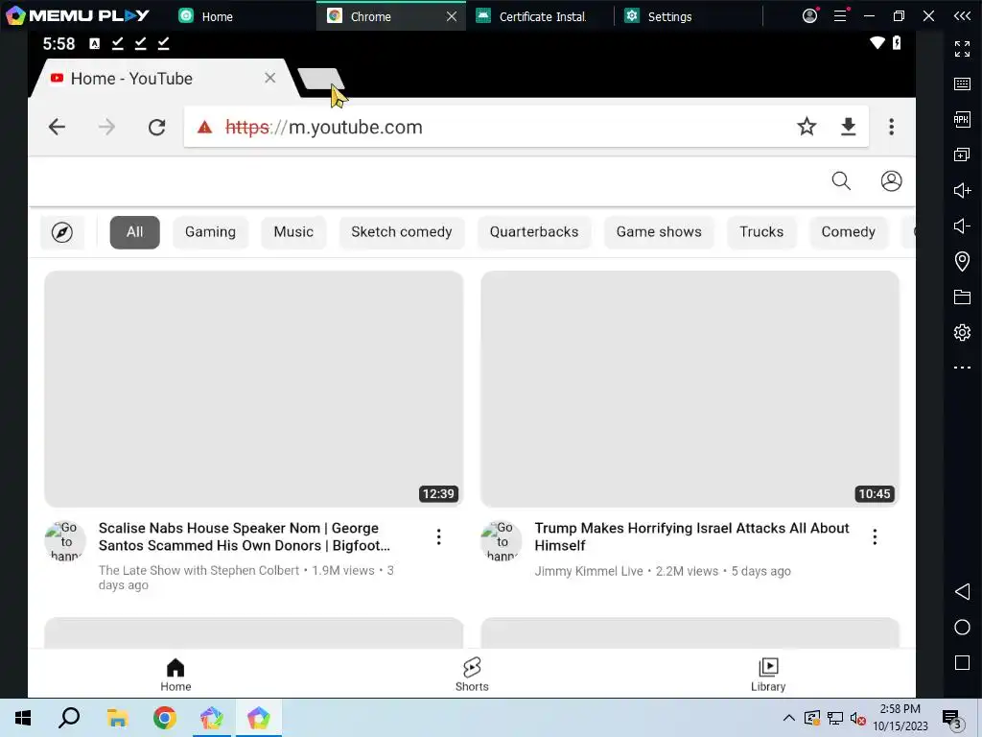
Task: Select the Gaming filter chip
Action: pyautogui.click(x=210, y=232)
